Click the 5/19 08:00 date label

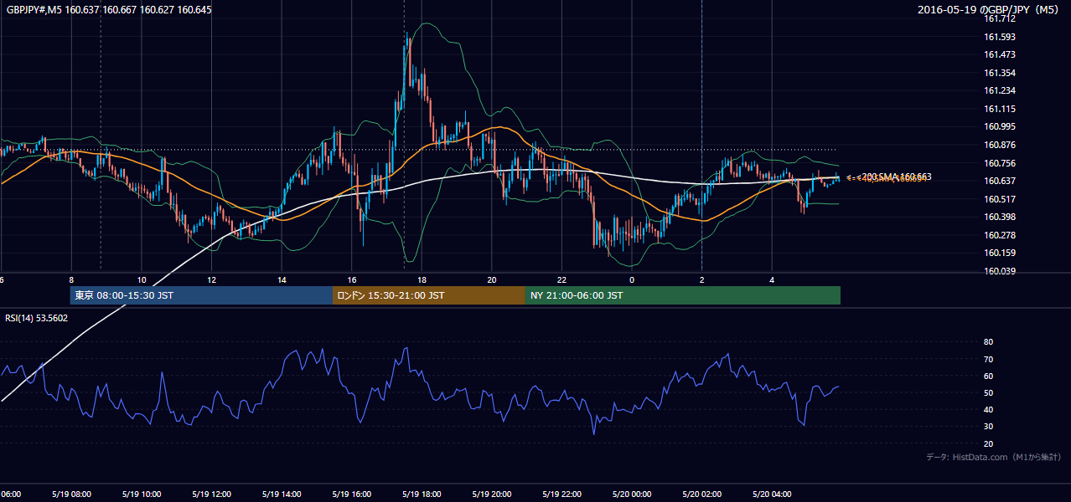71,494
